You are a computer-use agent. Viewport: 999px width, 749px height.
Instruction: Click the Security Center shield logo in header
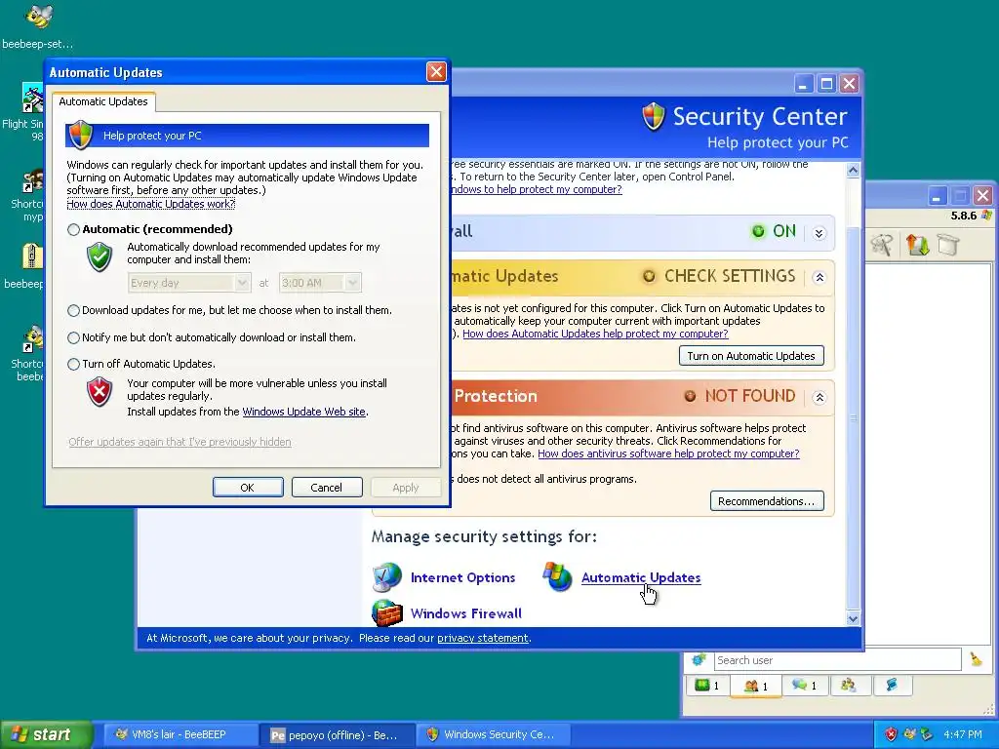pyautogui.click(x=653, y=117)
